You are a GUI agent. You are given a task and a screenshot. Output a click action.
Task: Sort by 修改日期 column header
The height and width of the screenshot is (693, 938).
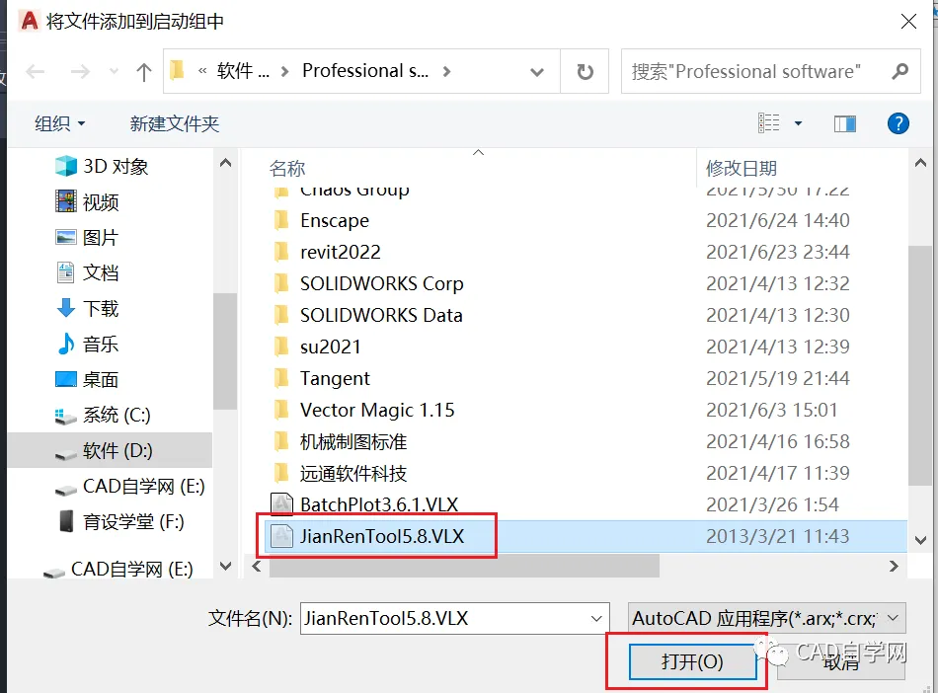tap(742, 168)
